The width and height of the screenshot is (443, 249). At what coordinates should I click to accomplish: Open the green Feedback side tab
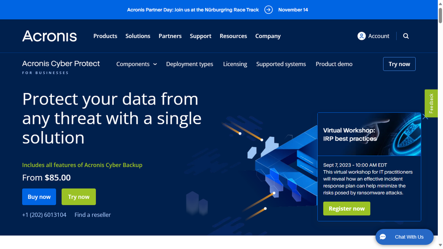coord(431,103)
